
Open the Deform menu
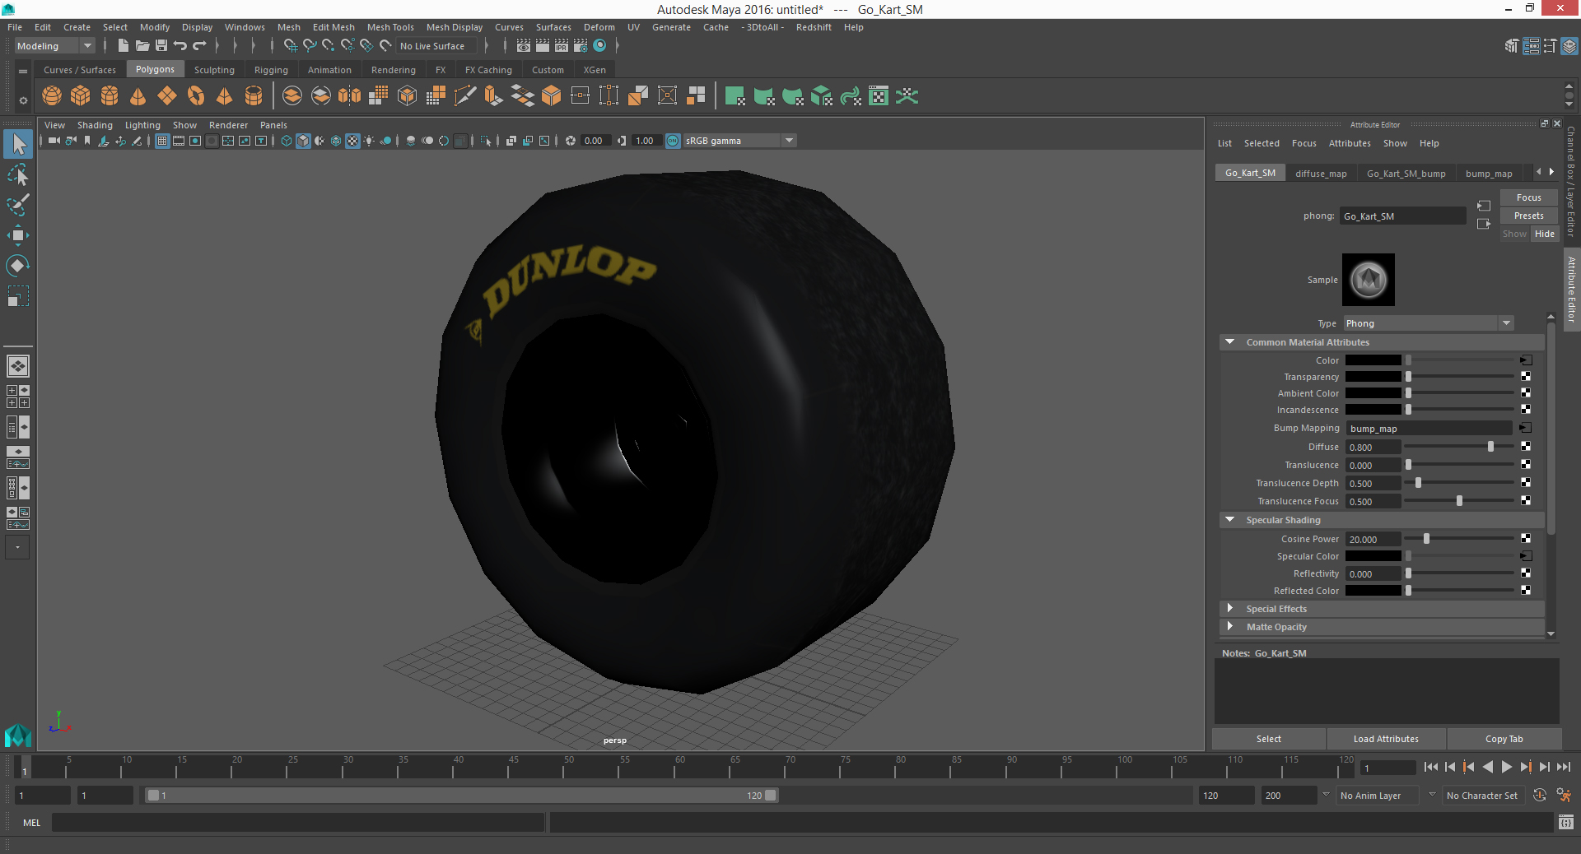[x=599, y=27]
